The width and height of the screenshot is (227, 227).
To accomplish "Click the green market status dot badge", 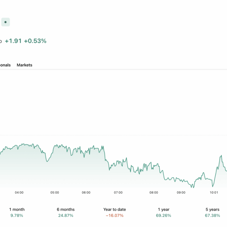I will point(6,22).
